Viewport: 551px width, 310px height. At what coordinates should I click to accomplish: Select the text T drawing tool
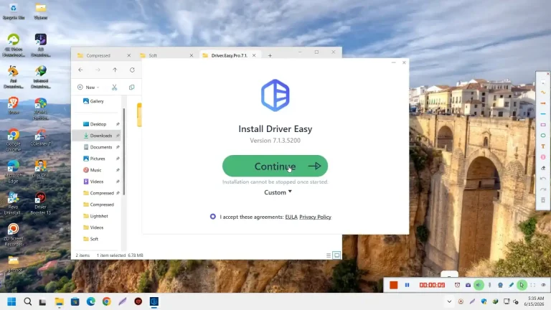click(x=543, y=146)
